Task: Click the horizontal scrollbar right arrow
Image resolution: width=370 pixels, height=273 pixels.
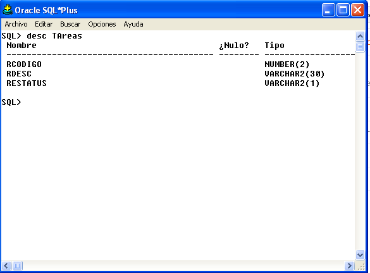Action: tap(349, 265)
